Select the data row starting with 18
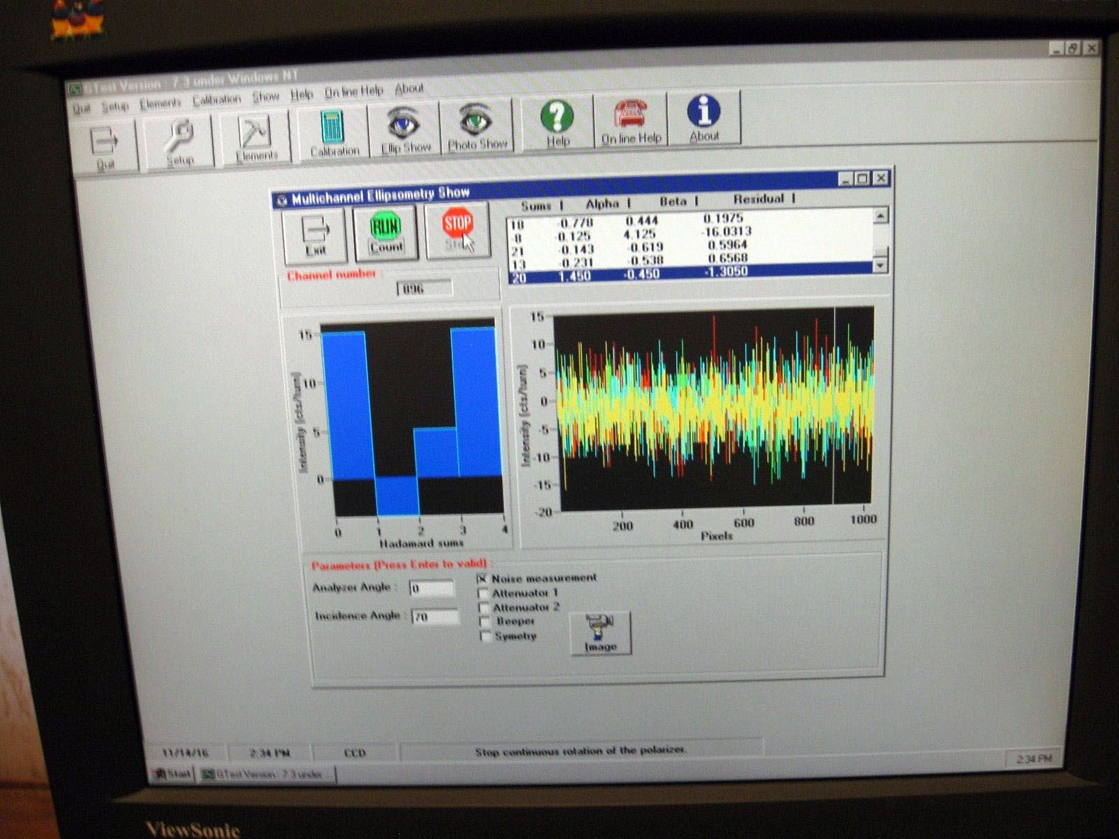The image size is (1119, 839). click(x=689, y=221)
